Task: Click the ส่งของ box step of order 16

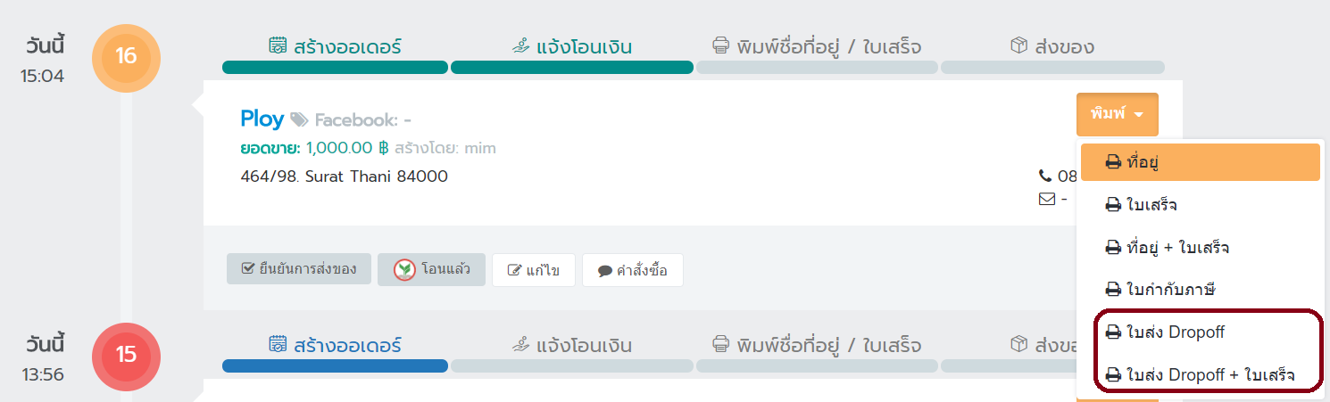Action: click(1052, 47)
